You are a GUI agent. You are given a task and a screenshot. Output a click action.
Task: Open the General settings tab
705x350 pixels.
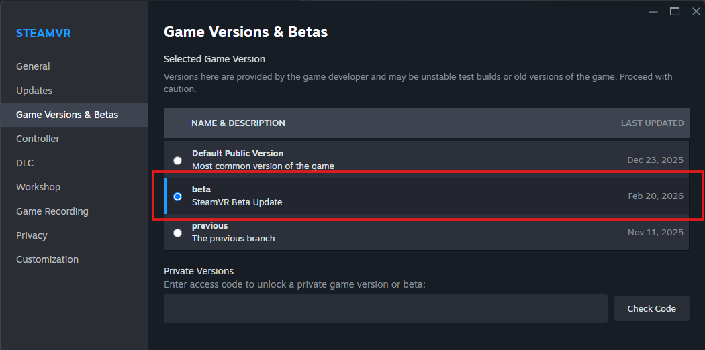point(33,66)
